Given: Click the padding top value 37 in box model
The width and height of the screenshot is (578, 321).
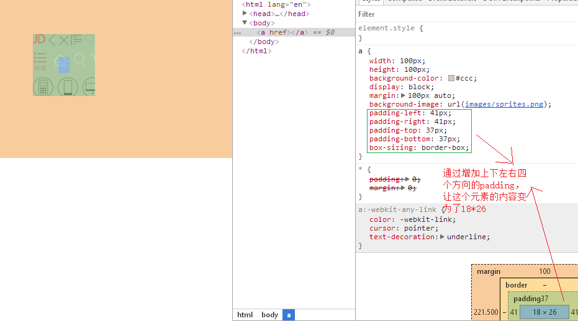Looking at the screenshot, I should point(544,299).
